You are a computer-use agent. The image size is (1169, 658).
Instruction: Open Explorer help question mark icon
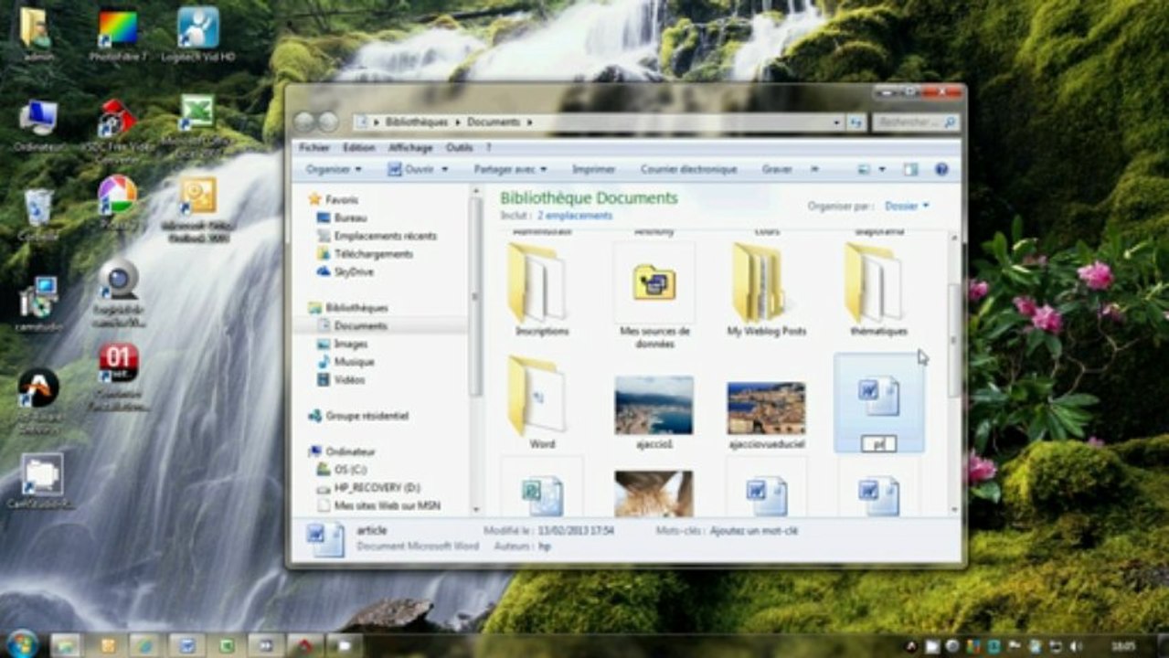tap(941, 169)
